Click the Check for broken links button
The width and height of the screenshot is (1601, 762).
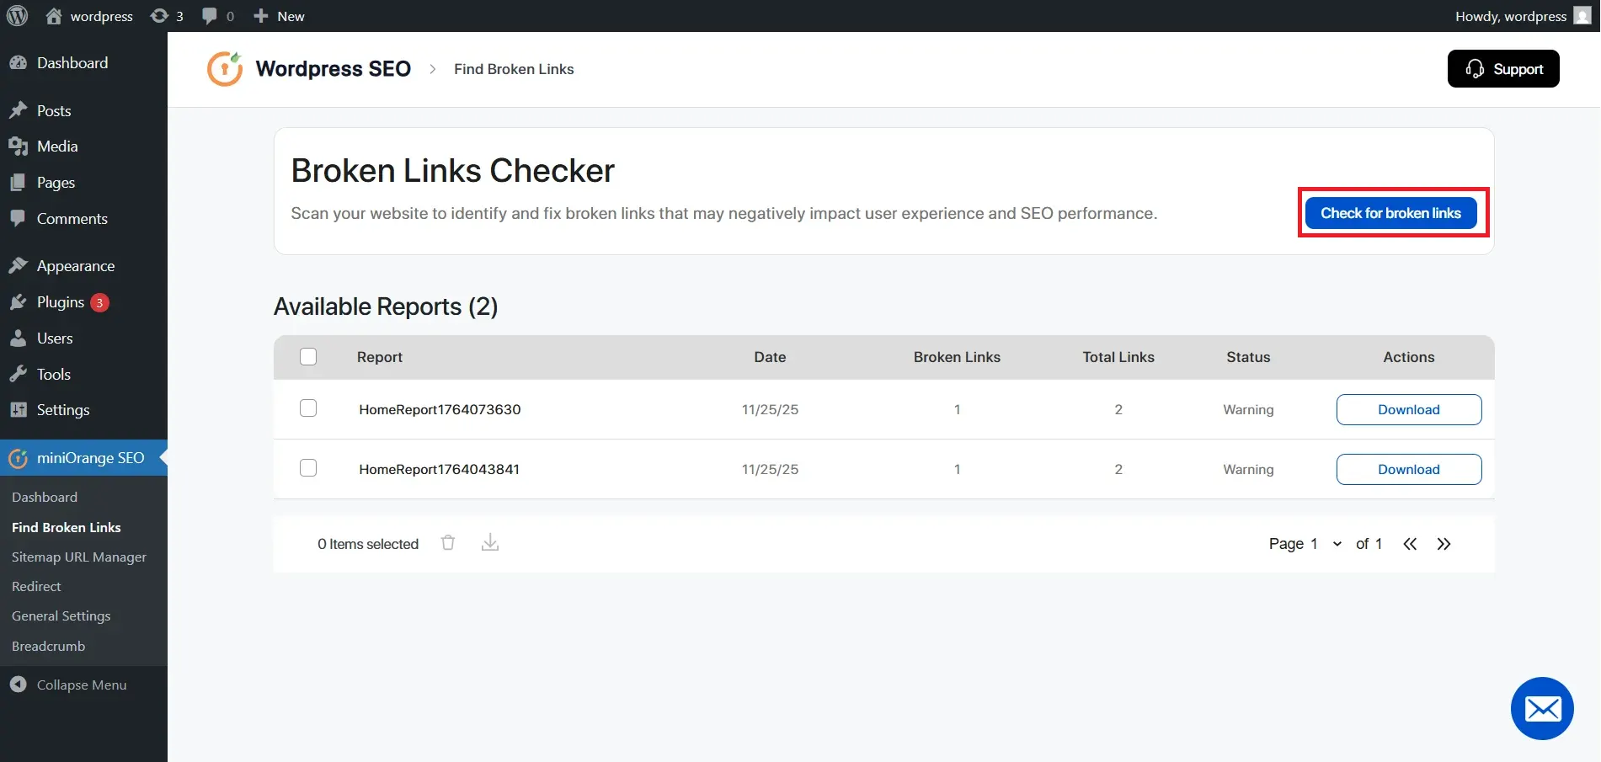[x=1390, y=212]
